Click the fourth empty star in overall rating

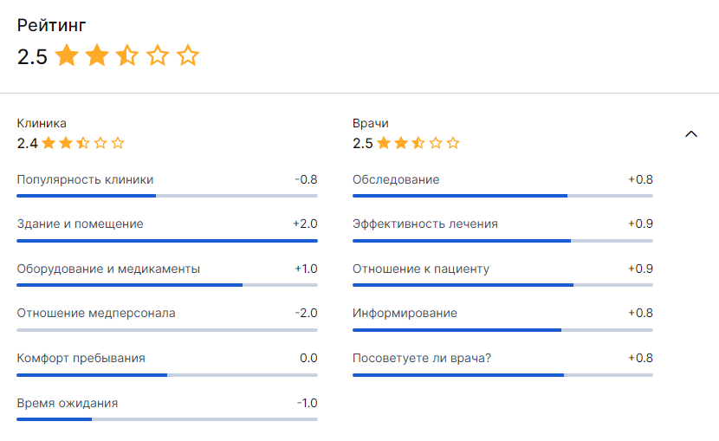point(158,57)
